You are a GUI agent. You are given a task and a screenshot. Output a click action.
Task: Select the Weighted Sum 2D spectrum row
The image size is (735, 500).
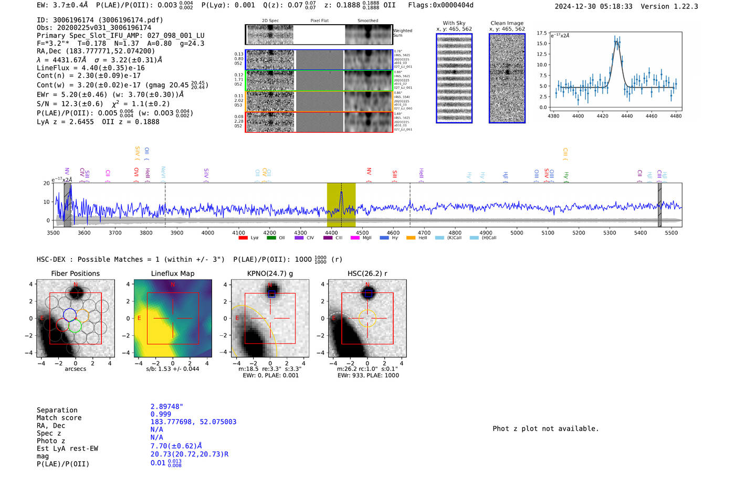pos(319,35)
